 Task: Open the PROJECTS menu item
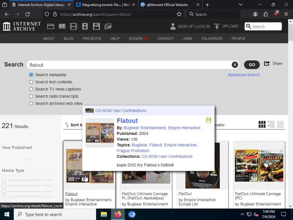92,39
